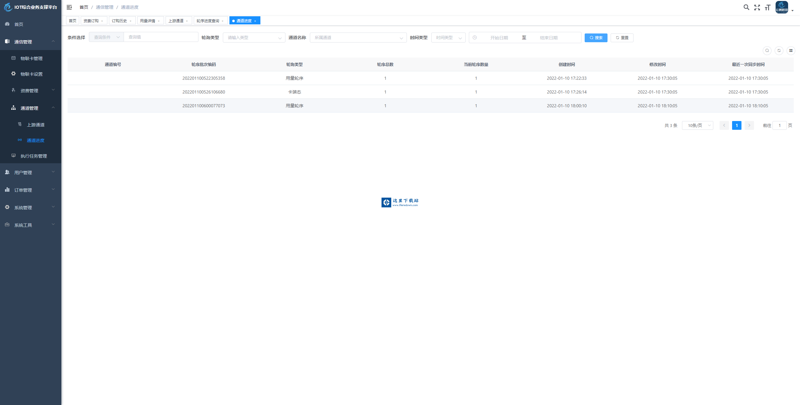Click the sidebar collapse hamburger icon
Screen dimensions: 800x405
click(x=69, y=7)
